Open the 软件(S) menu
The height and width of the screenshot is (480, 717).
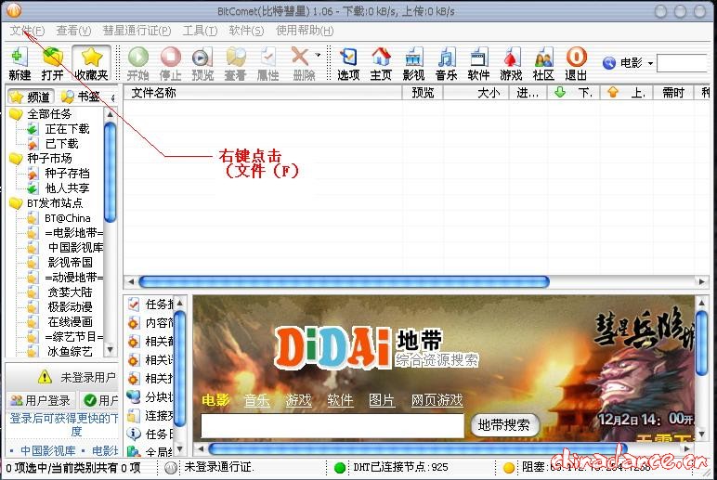coord(246,31)
